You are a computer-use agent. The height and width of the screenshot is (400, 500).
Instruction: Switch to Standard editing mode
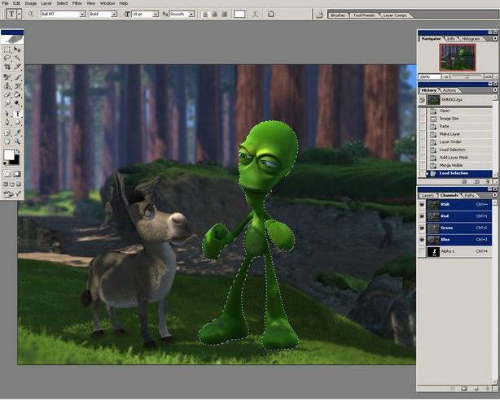[7, 174]
